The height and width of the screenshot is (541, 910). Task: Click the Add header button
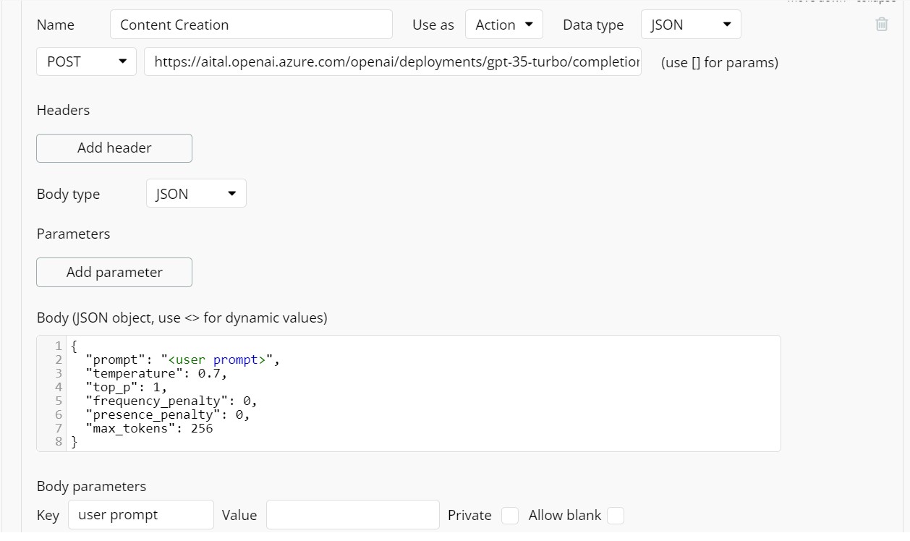pyautogui.click(x=114, y=148)
